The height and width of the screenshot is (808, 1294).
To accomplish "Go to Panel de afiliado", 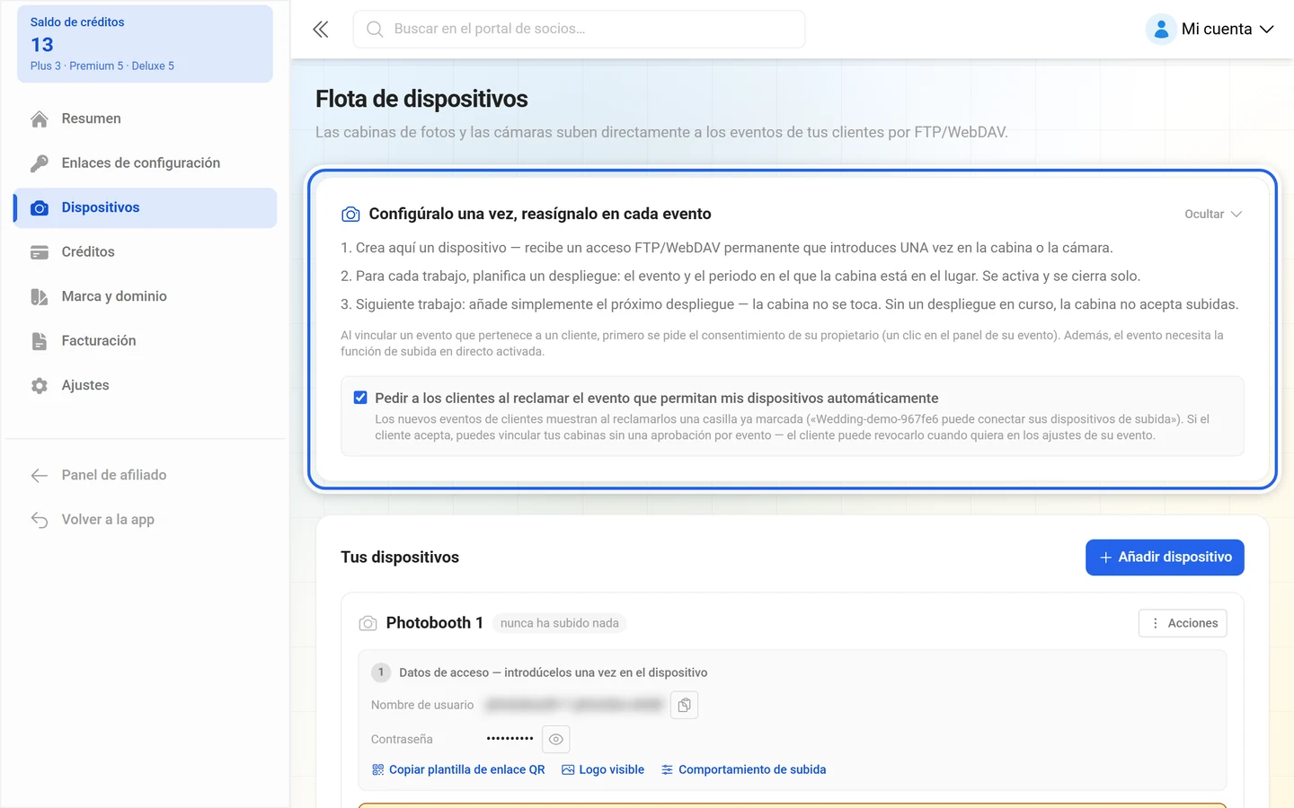I will (x=146, y=475).
